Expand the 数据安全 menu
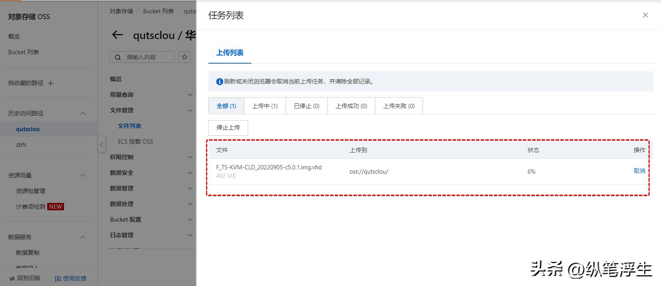Image resolution: width=661 pixels, height=286 pixels. coord(190,173)
